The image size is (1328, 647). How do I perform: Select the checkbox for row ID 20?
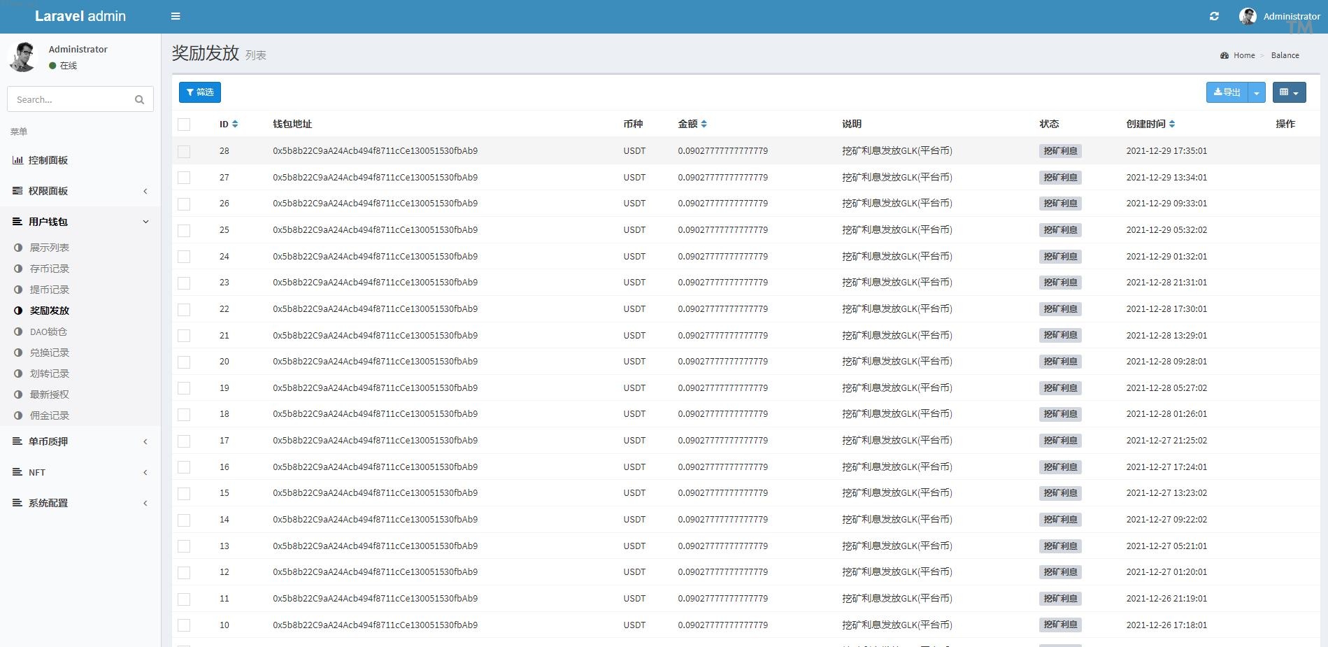(184, 362)
